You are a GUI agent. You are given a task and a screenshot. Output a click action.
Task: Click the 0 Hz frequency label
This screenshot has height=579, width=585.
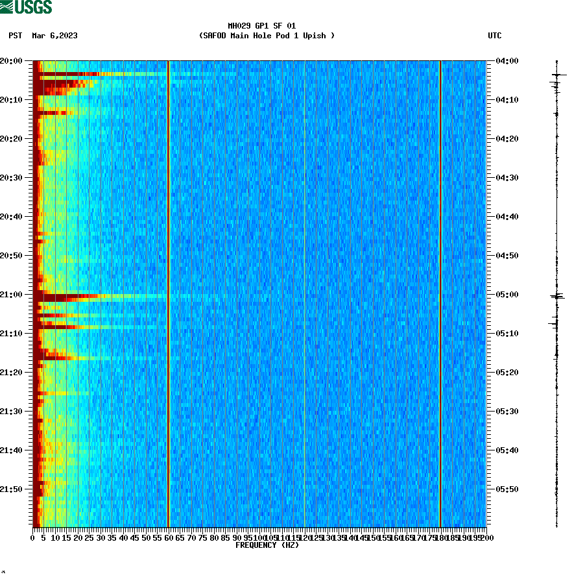coord(31,537)
